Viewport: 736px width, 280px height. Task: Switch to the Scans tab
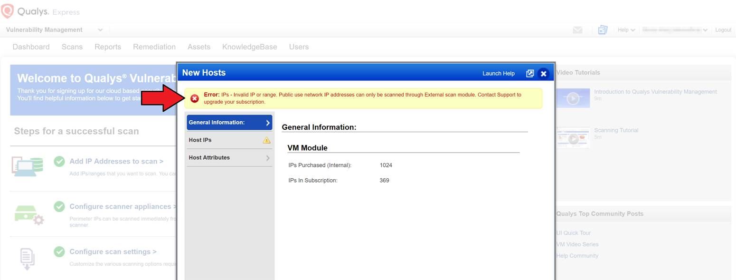[72, 47]
